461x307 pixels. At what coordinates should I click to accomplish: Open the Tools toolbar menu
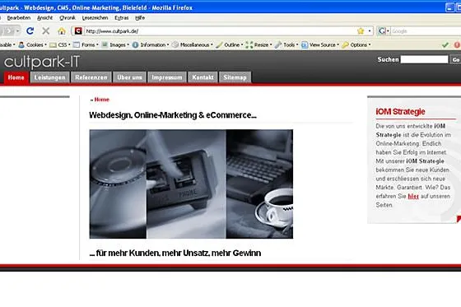pos(286,44)
